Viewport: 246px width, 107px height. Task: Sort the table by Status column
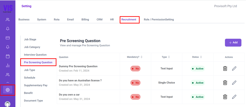pos(201,57)
